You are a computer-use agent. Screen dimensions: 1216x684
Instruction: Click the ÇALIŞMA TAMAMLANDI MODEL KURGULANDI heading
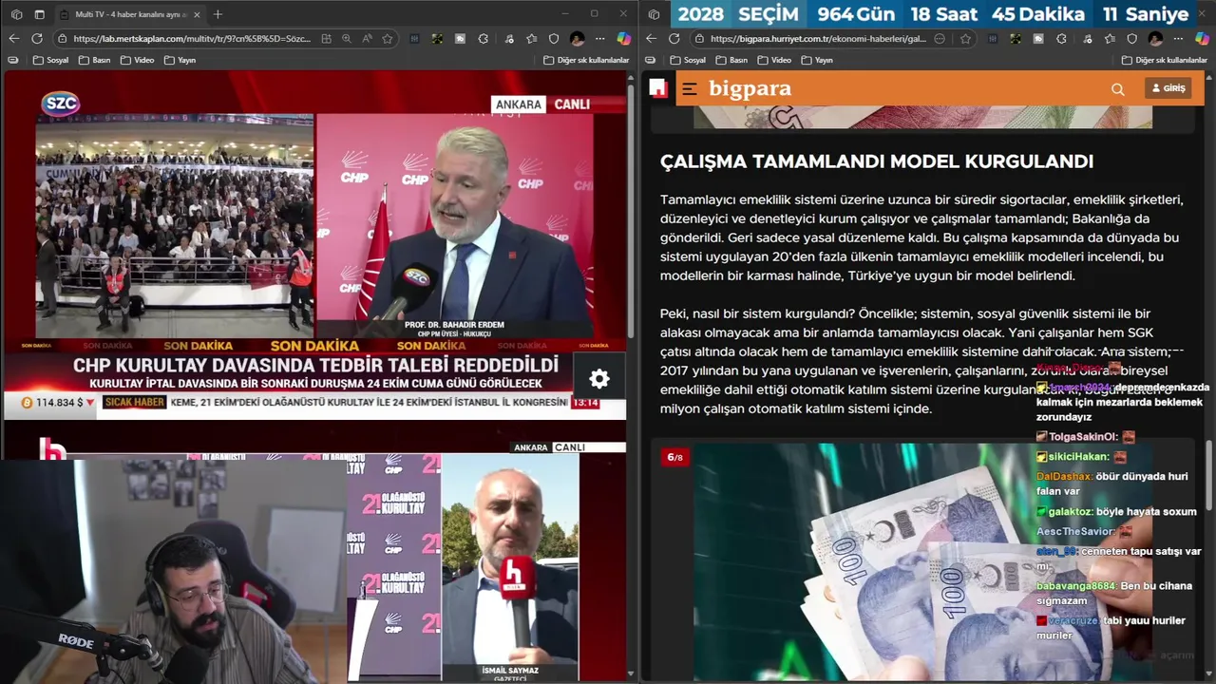(x=877, y=161)
